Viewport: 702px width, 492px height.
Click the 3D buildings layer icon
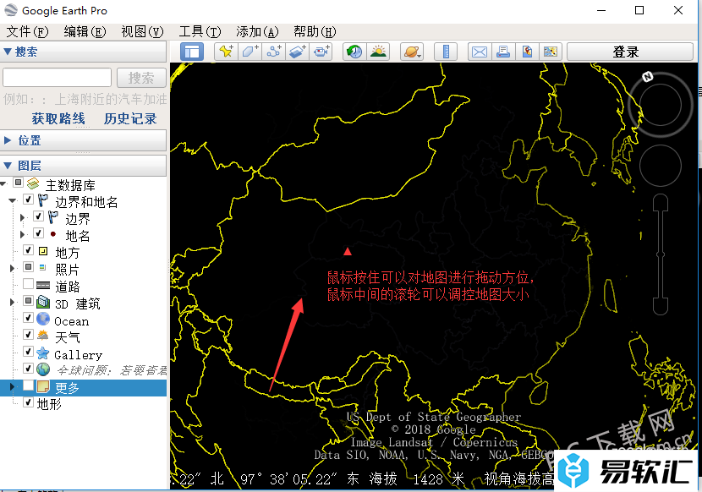pyautogui.click(x=43, y=302)
